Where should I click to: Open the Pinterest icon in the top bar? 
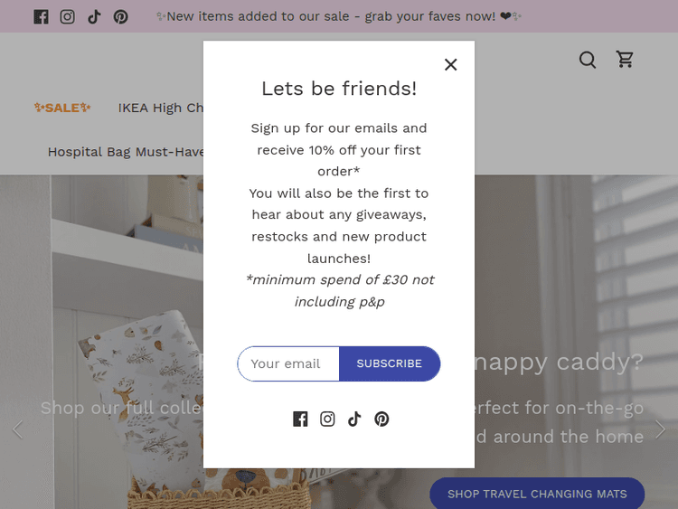120,16
